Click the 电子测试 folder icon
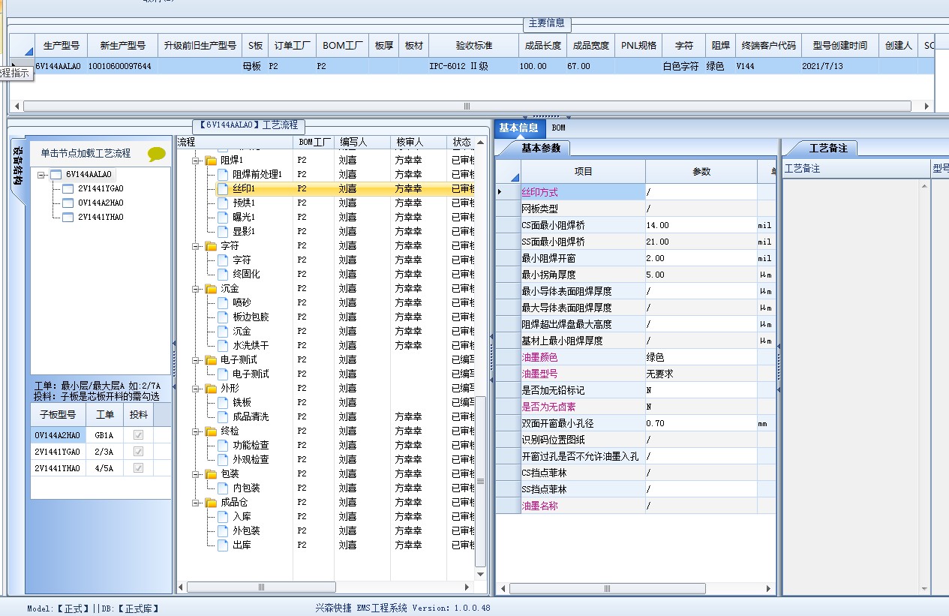 click(x=211, y=360)
